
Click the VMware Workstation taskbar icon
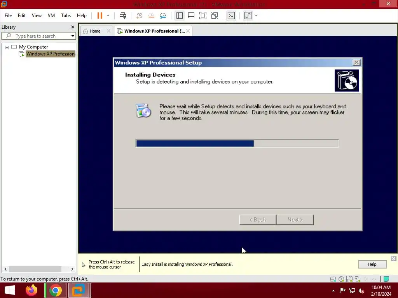point(79,290)
